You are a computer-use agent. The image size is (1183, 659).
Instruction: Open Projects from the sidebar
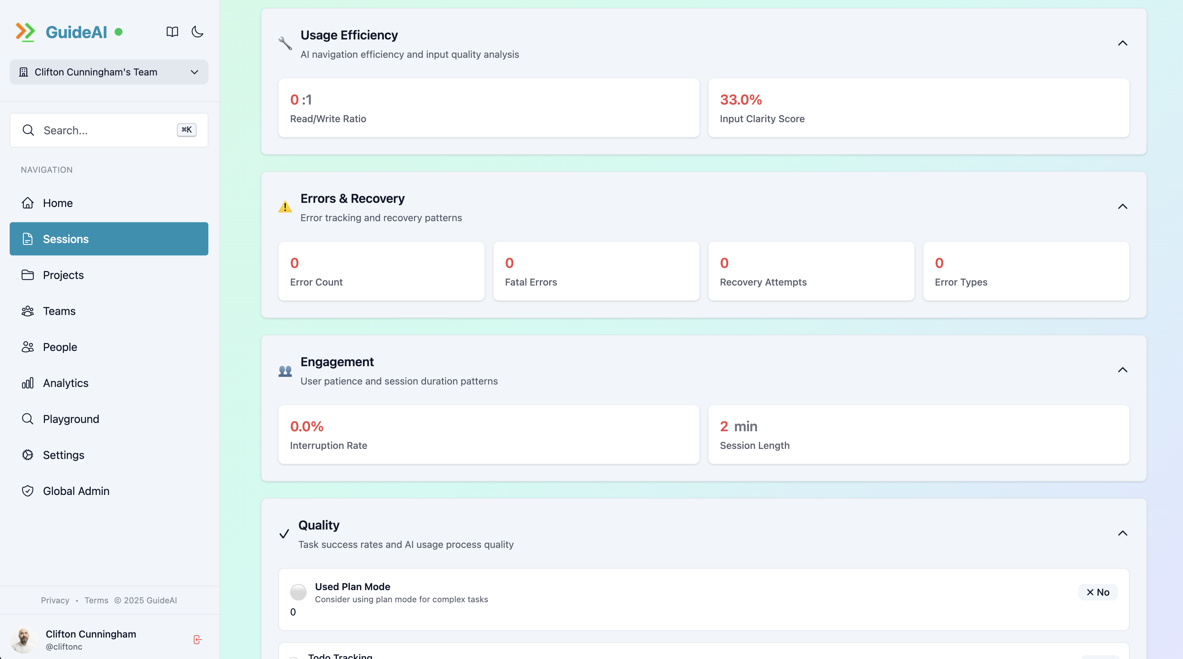coord(63,275)
